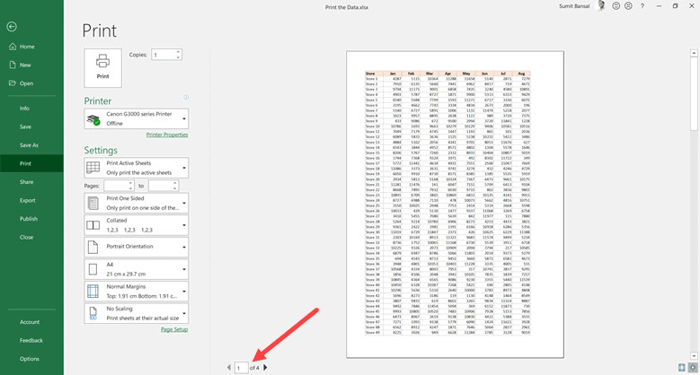The image size is (700, 375).
Task: Select Save As in the backstage menu
Action: click(29, 144)
